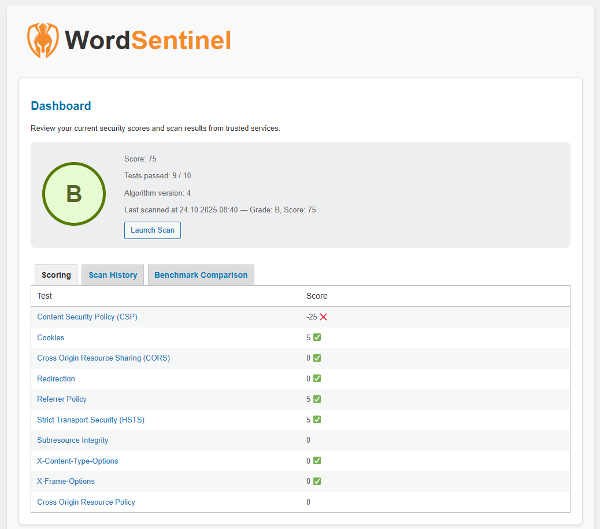
Task: Click the Cross Origin Resource Policy link
Action: click(x=86, y=502)
